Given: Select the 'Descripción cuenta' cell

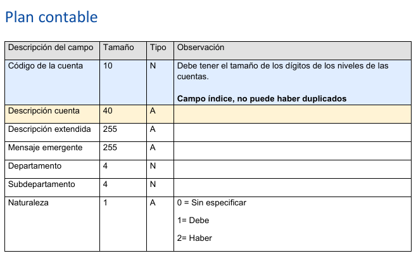Looking at the screenshot, I should 53,114.
